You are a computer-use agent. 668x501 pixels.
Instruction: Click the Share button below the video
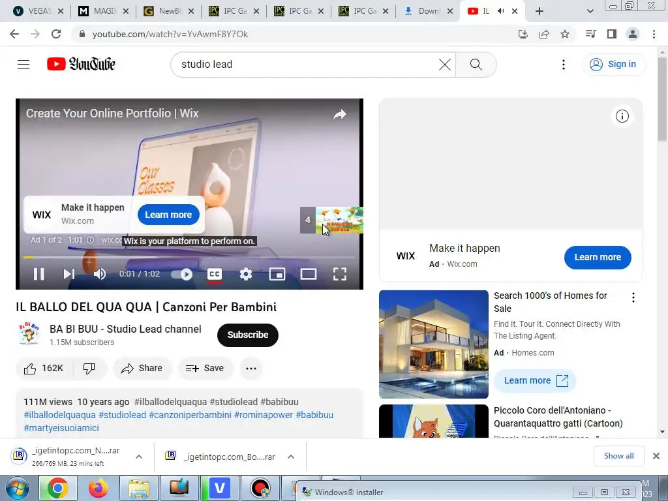point(142,368)
